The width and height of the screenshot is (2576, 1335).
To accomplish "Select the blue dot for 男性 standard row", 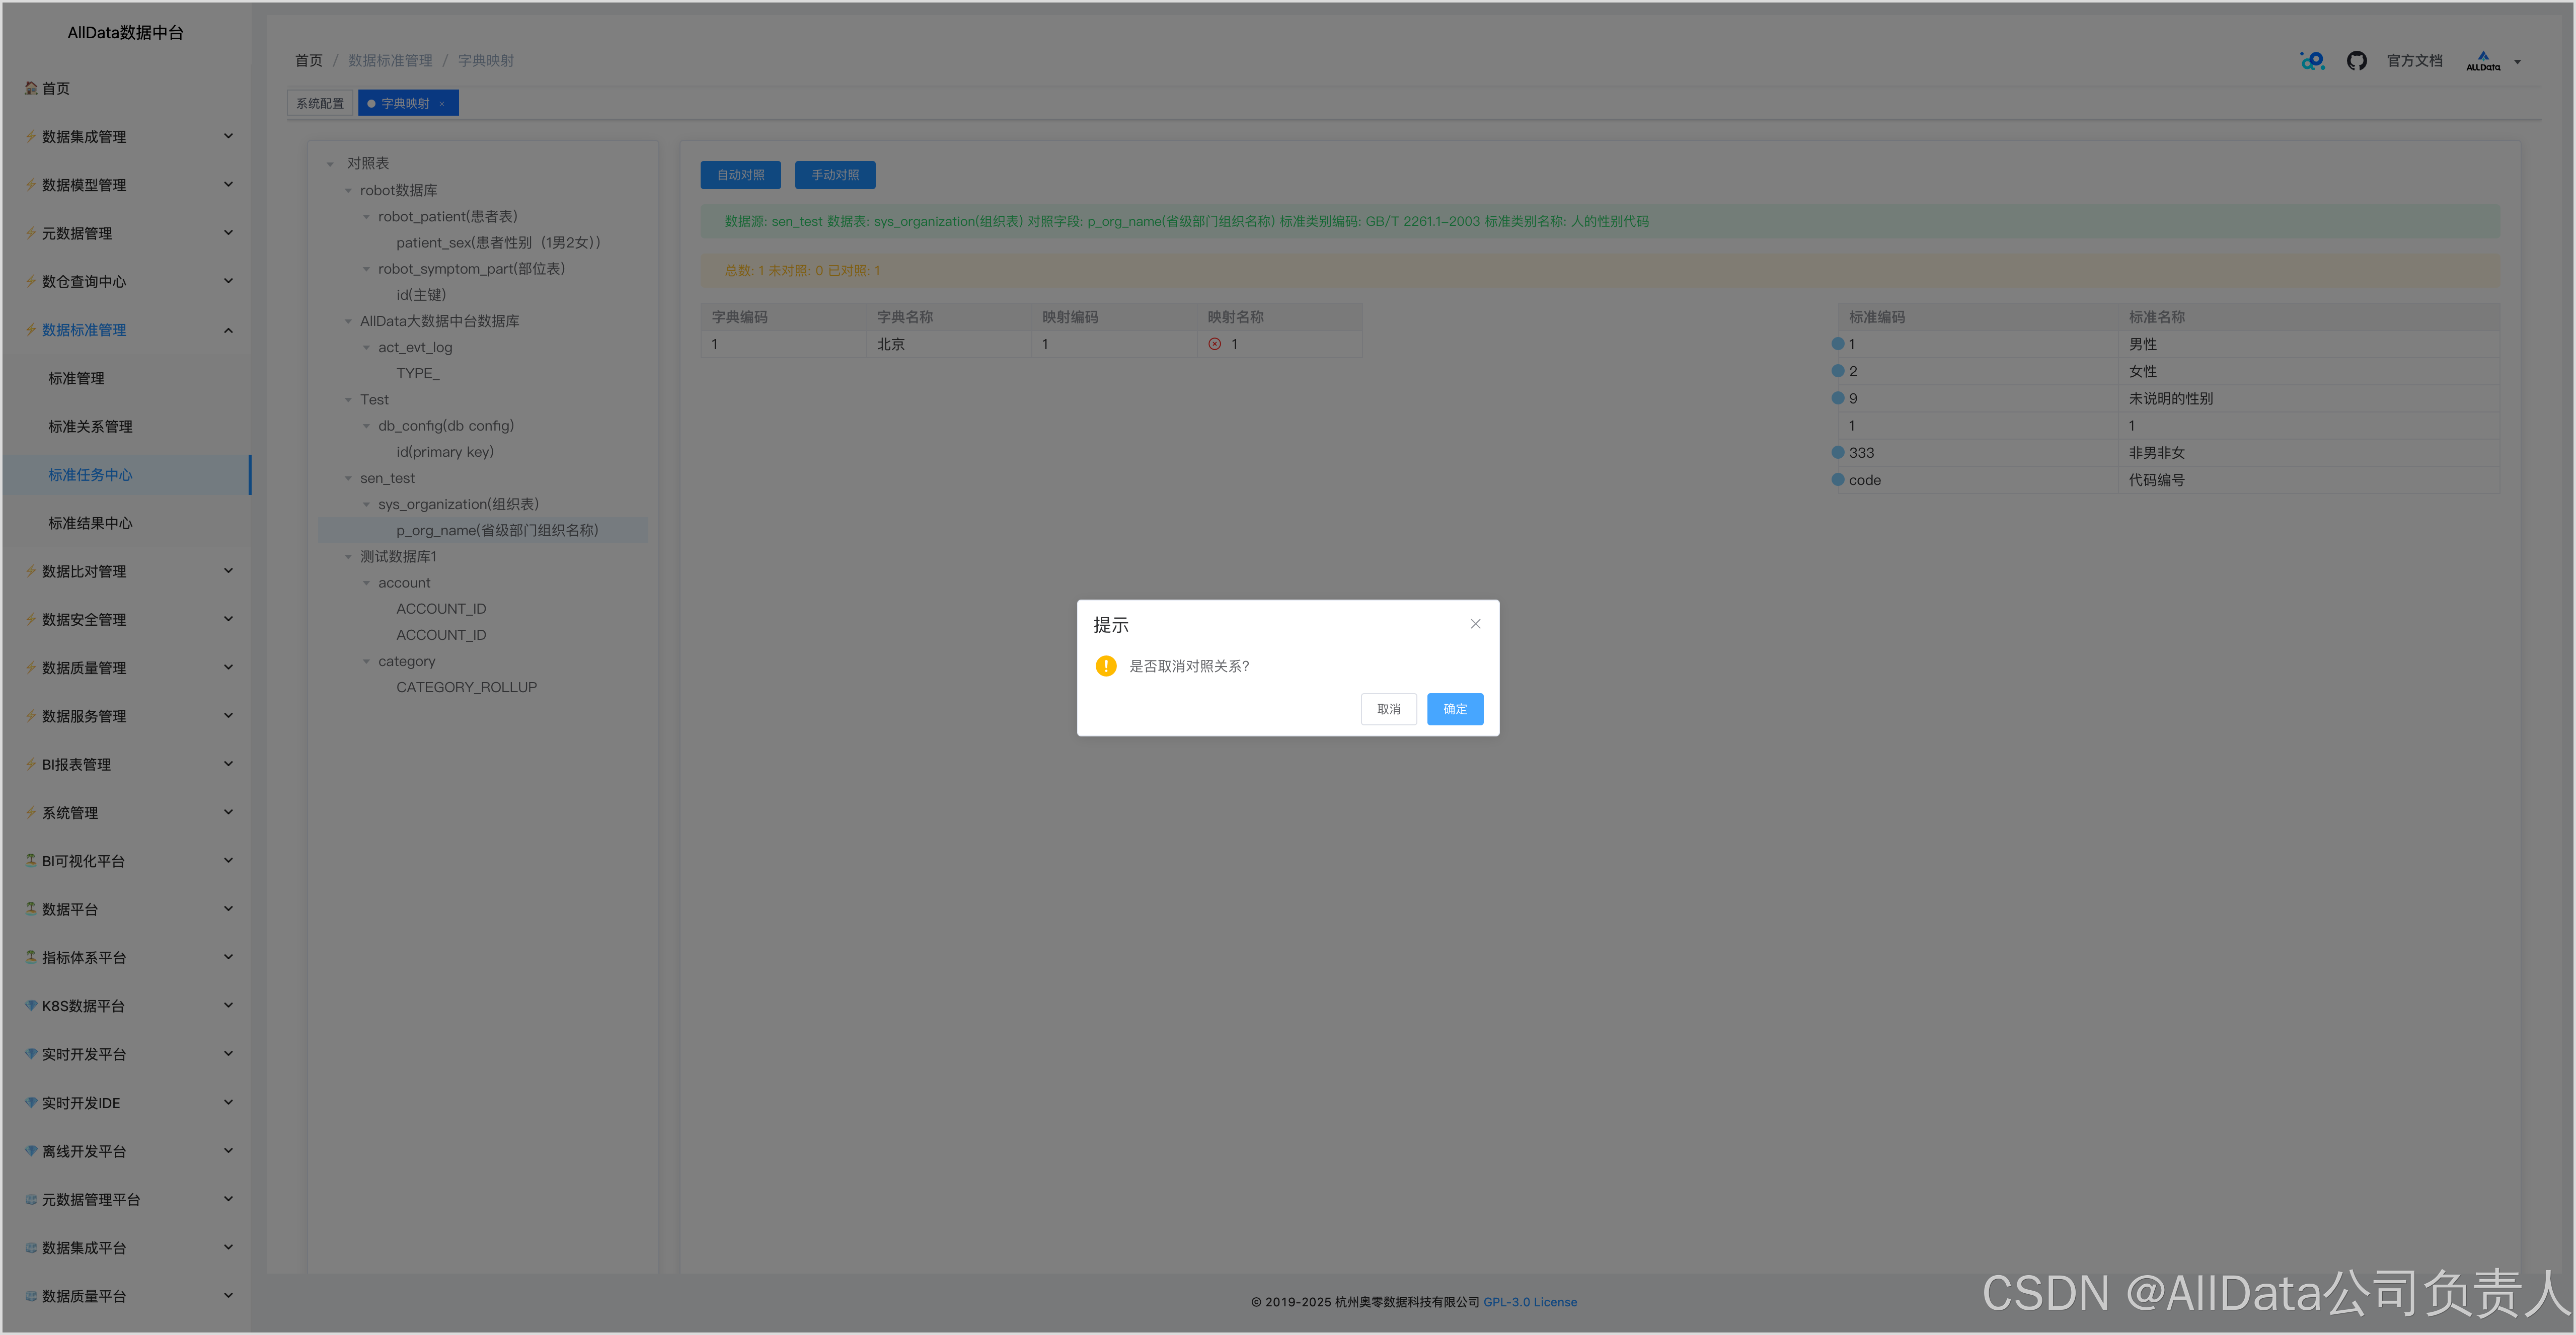I will coord(1837,344).
